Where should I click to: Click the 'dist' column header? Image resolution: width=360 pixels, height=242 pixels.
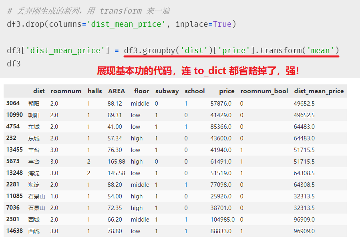pyautogui.click(x=38, y=91)
